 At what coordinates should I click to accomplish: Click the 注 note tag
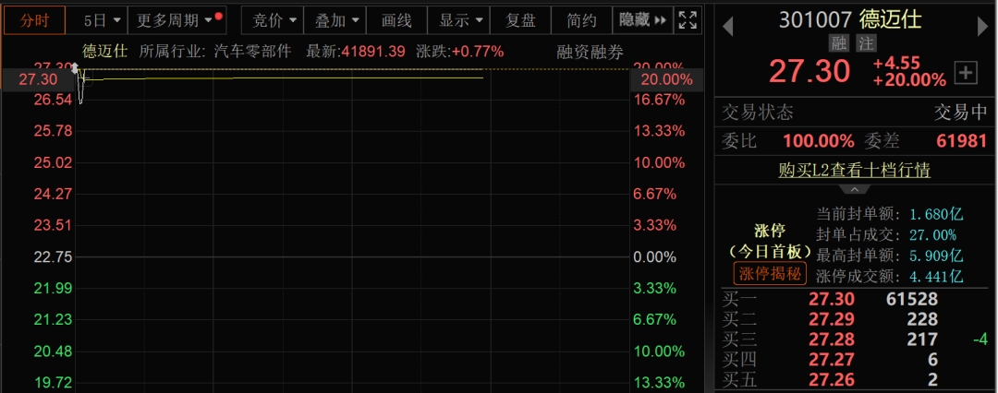click(x=866, y=43)
